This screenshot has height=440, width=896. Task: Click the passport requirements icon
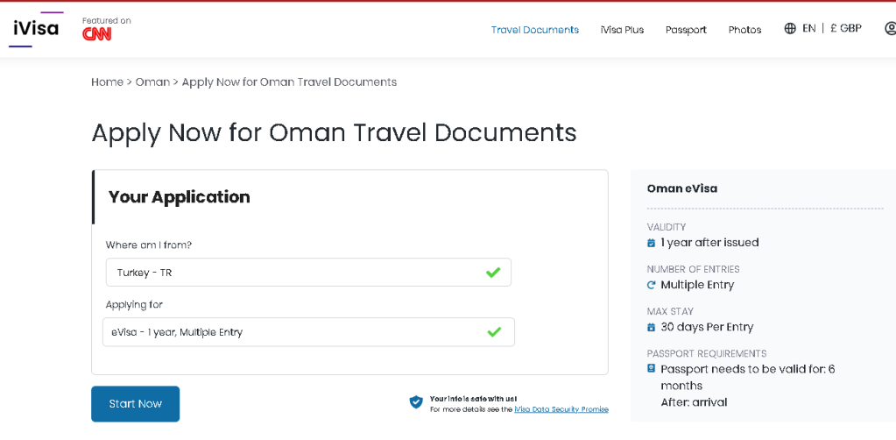[651, 368]
